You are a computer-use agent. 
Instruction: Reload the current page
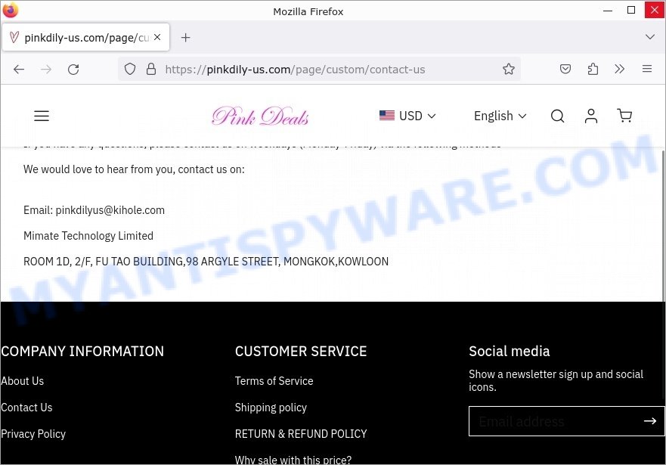click(x=73, y=70)
